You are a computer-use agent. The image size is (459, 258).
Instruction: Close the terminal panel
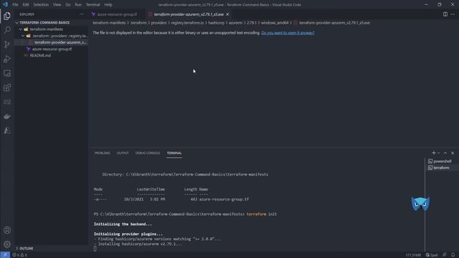(453, 153)
